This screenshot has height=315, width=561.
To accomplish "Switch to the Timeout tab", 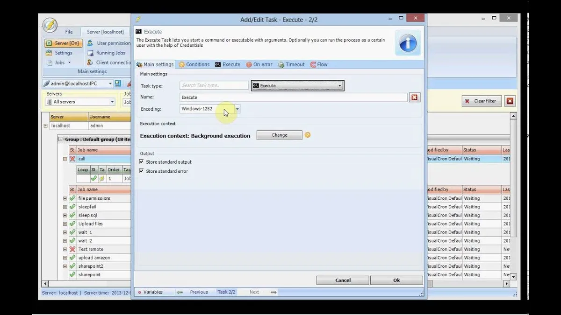I will coord(291,64).
